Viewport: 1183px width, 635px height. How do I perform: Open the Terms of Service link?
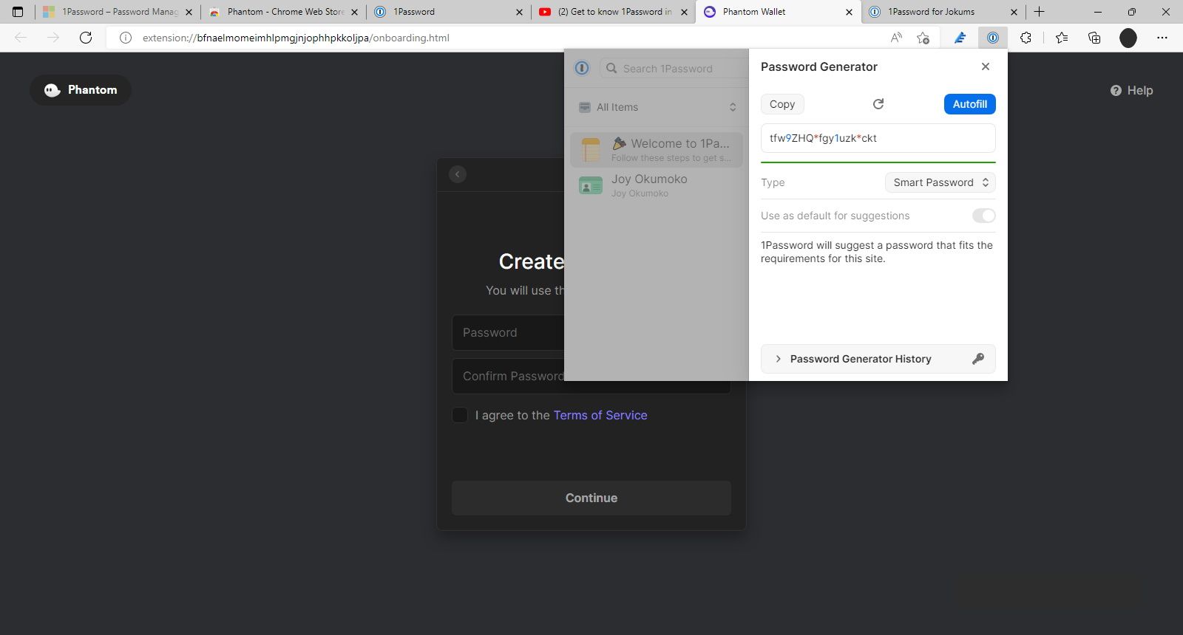click(600, 415)
